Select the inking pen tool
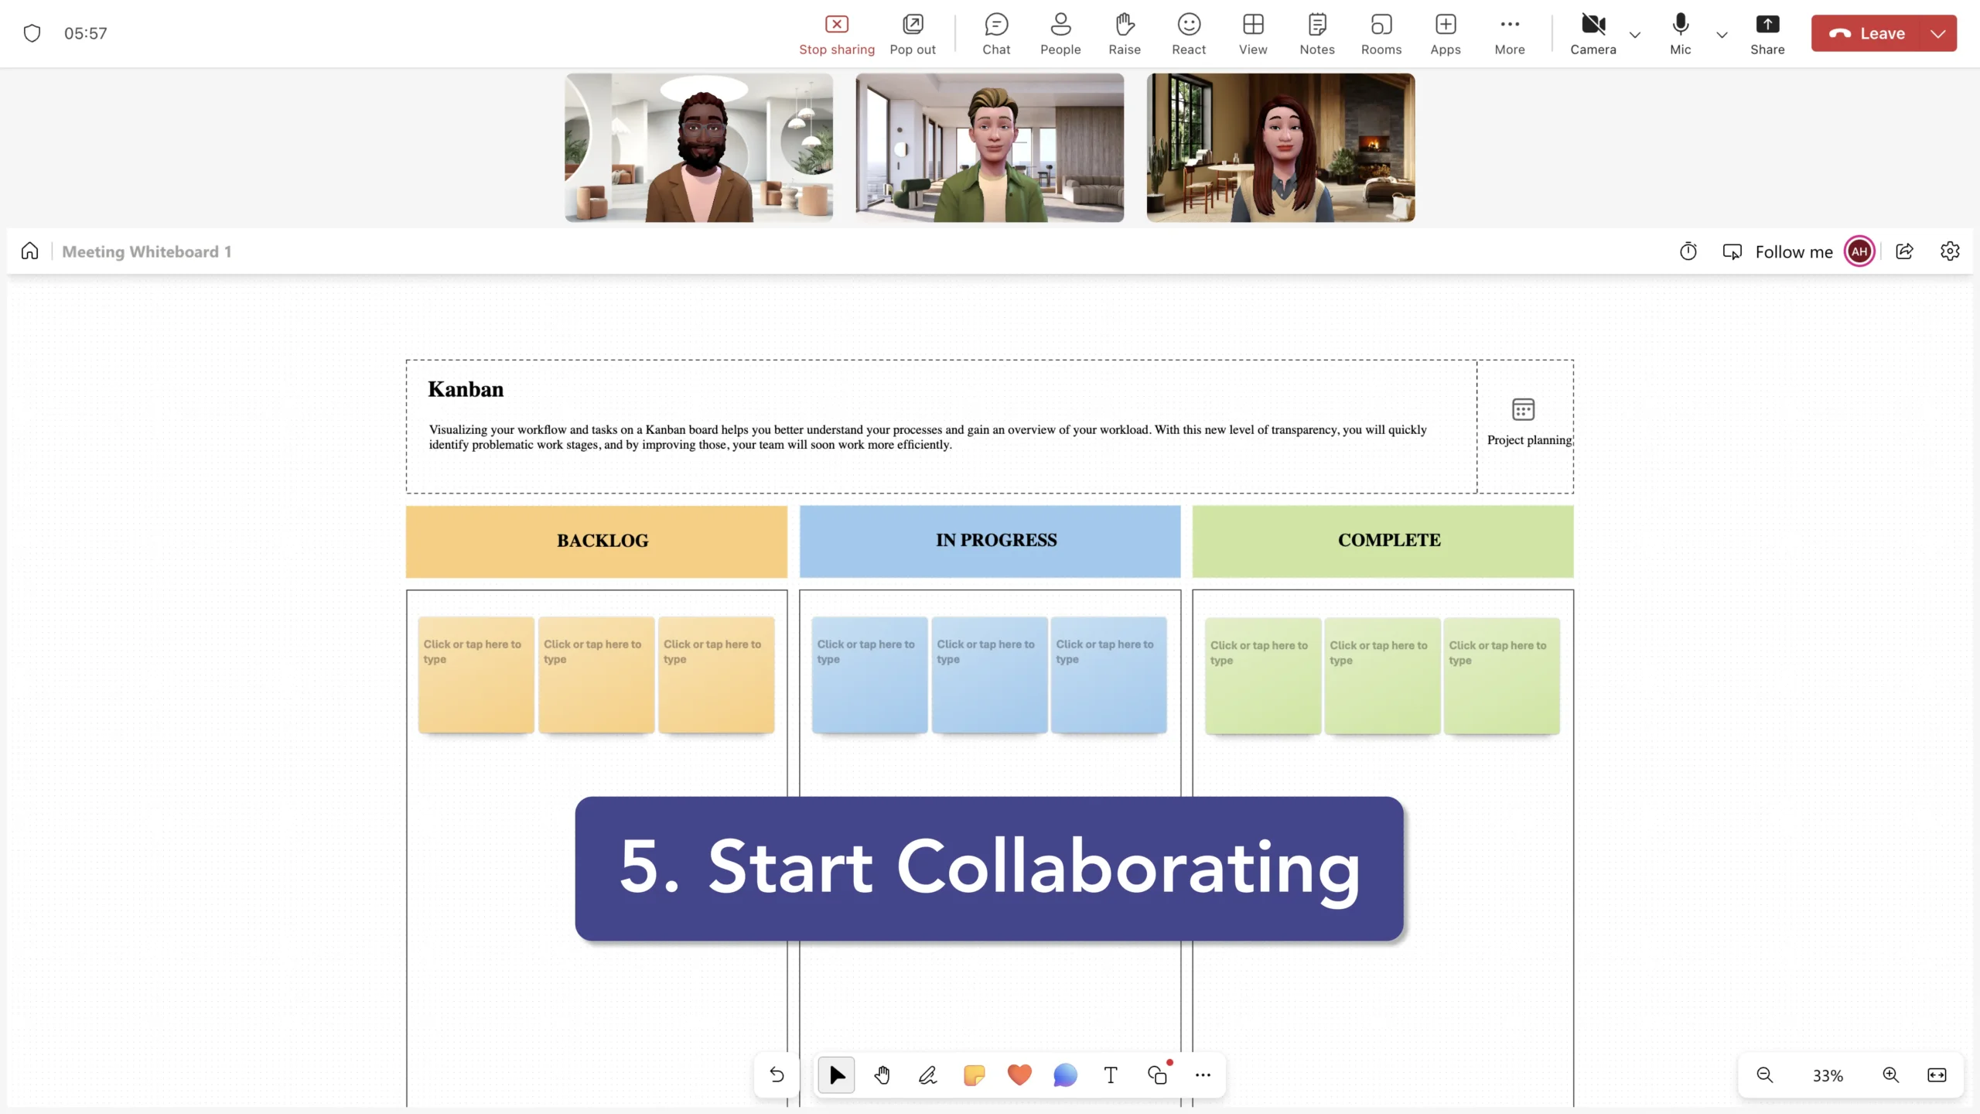 tap(927, 1075)
